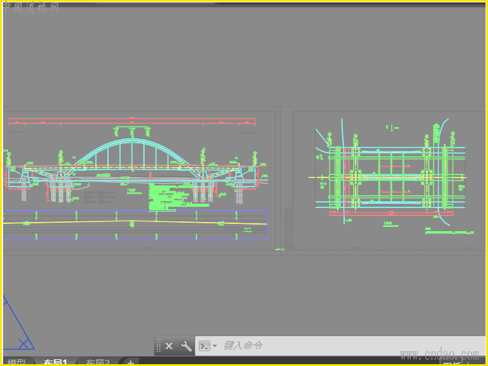Select the blue longitudinal profile frame
Screen dimensions: 488x366
click(135, 225)
